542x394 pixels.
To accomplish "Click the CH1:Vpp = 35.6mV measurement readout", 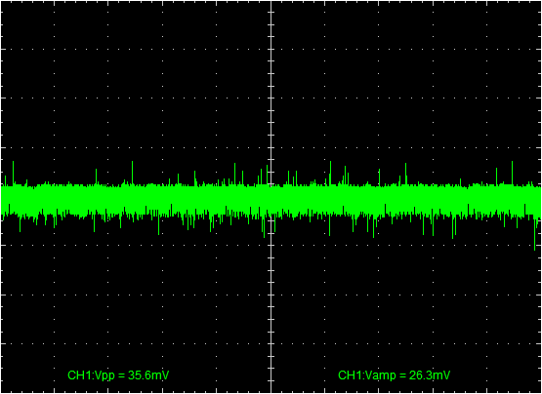I will 118,375.
